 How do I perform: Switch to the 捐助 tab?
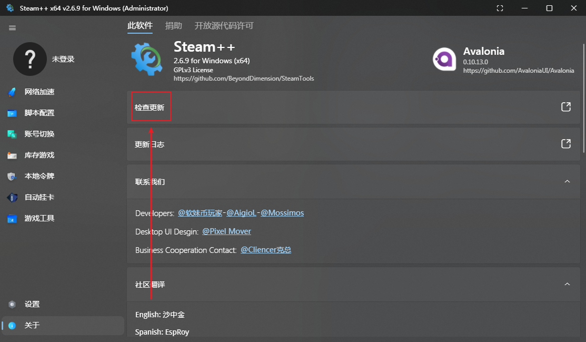pyautogui.click(x=173, y=26)
